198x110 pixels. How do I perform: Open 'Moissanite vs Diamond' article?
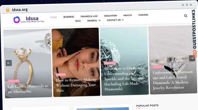(123, 79)
